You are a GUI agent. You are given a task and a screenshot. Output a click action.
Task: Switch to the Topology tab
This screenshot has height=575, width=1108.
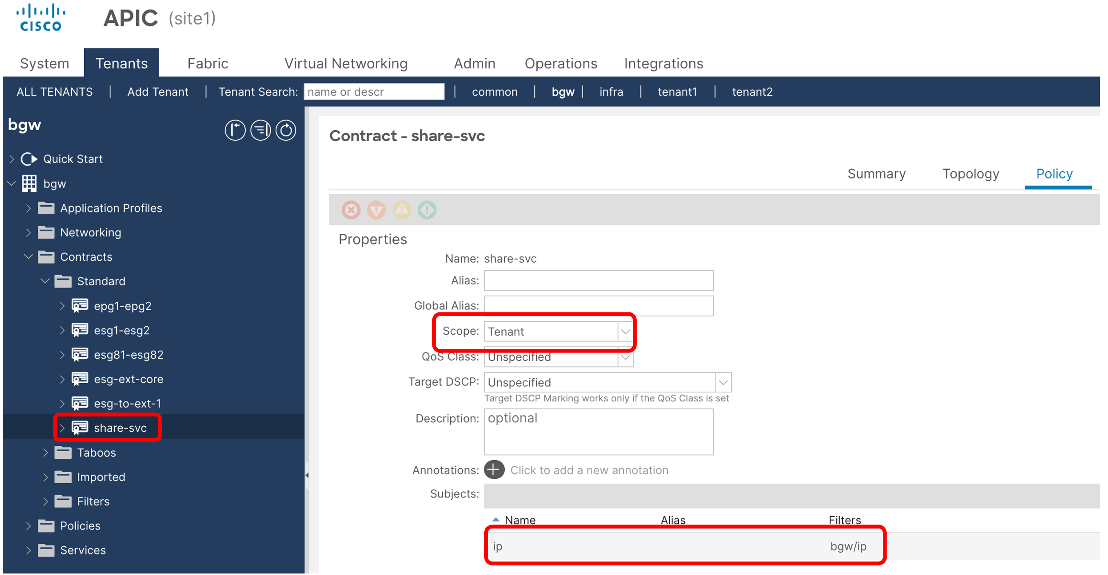(970, 174)
